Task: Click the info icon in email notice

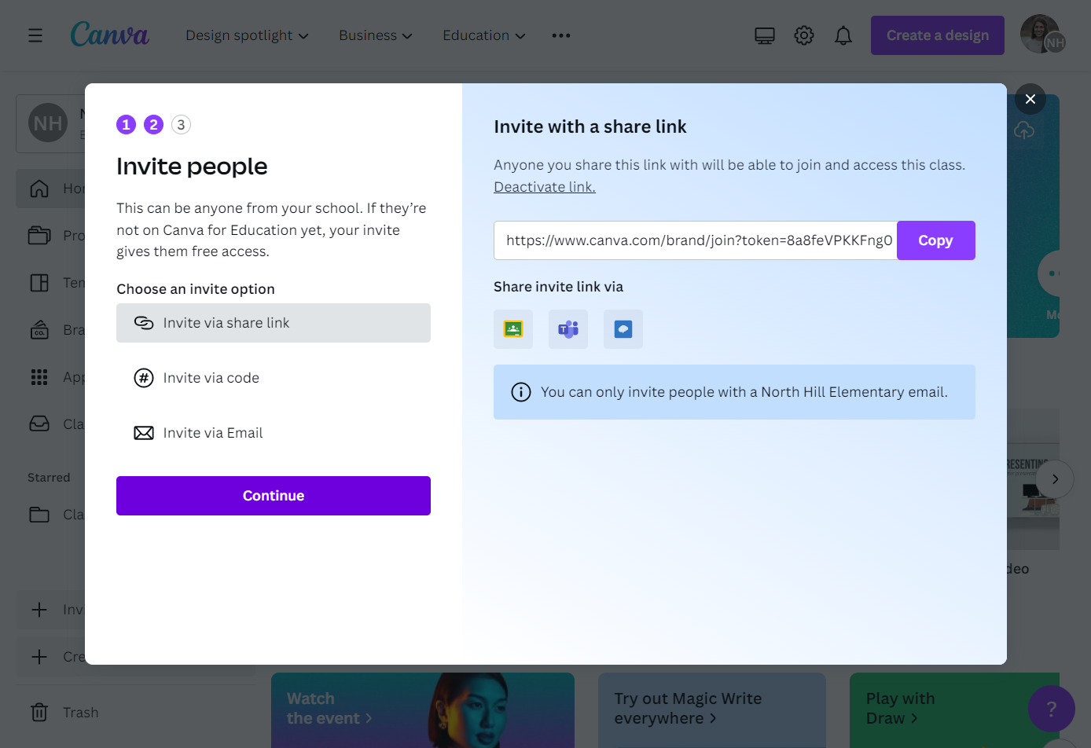Action: tap(521, 392)
